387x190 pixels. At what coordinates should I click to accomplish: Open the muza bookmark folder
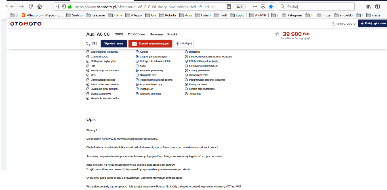[324, 15]
